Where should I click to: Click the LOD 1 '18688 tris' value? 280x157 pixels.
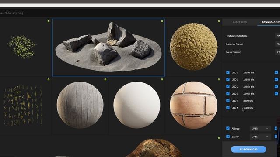tap(249, 79)
